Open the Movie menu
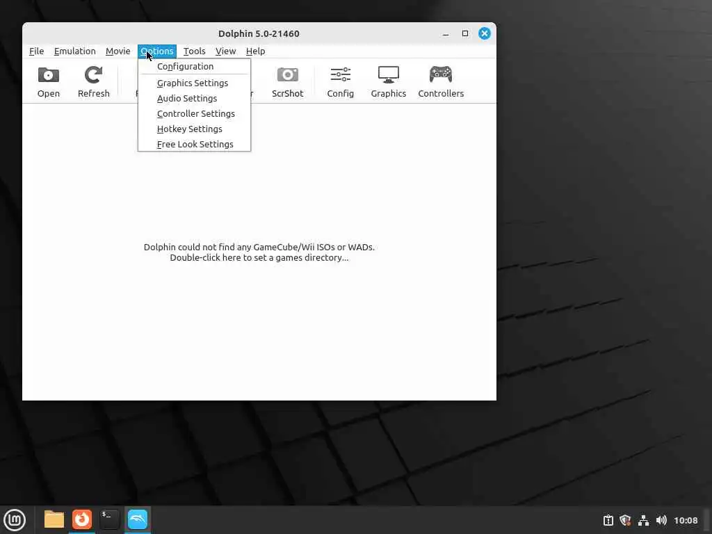This screenshot has width=712, height=534. tap(118, 51)
